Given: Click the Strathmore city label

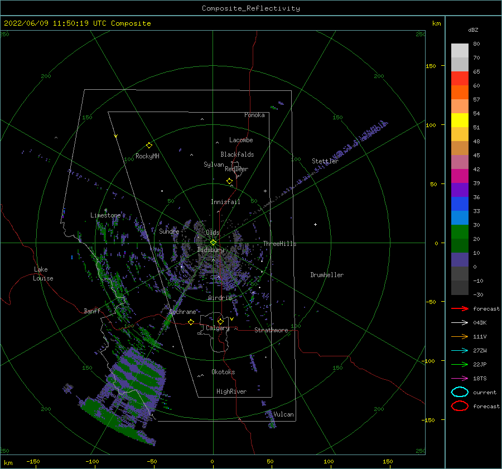Looking at the screenshot, I should click(271, 330).
